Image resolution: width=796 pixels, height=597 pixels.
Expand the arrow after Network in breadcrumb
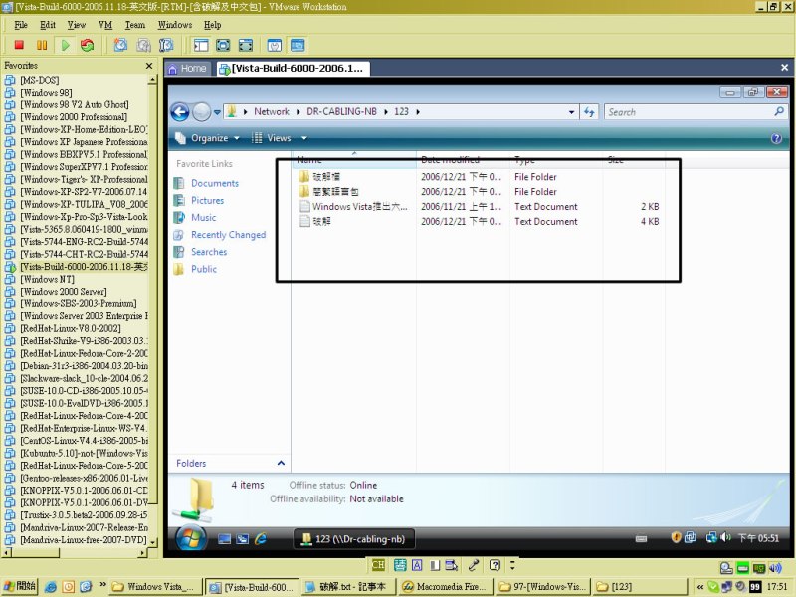point(298,112)
